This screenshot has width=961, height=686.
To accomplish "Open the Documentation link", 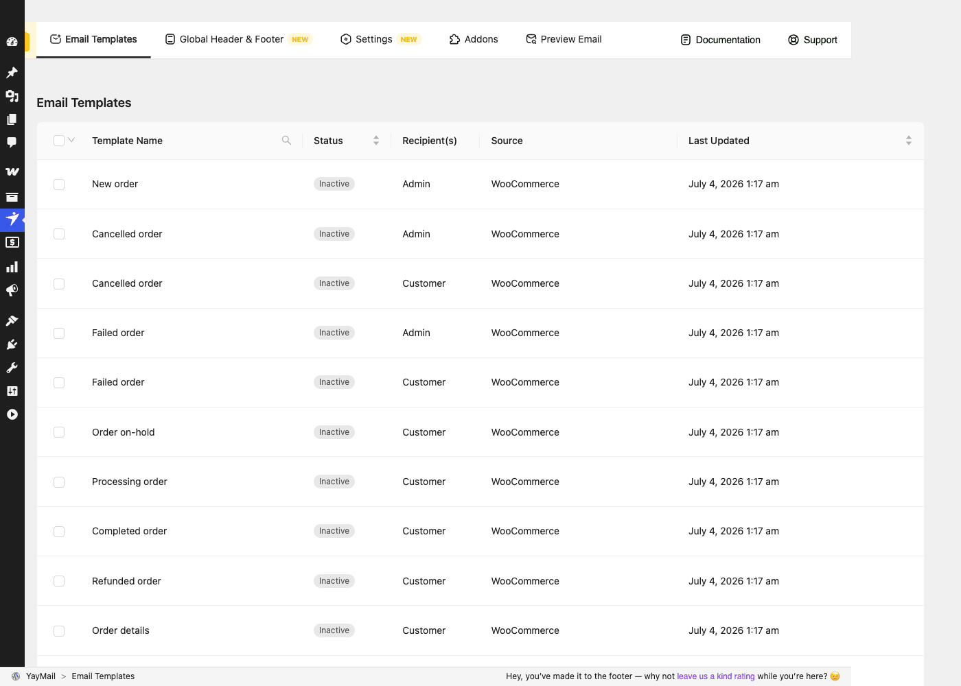I will click(x=720, y=40).
